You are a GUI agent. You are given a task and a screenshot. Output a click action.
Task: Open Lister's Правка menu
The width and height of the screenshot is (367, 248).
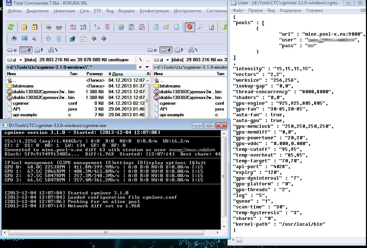pos(255,10)
